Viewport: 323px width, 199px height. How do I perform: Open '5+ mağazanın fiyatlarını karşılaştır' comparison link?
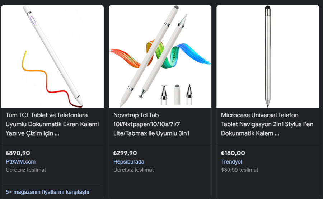pyautogui.click(x=48, y=192)
